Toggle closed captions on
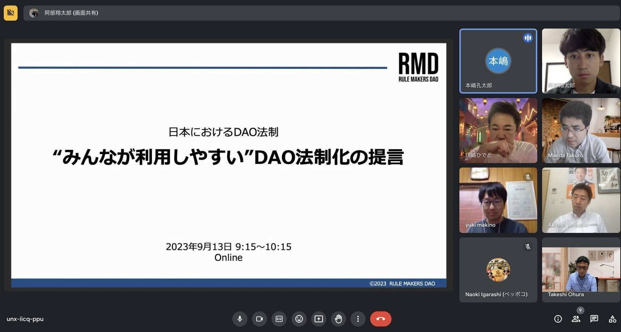621x332 pixels. pos(279,319)
